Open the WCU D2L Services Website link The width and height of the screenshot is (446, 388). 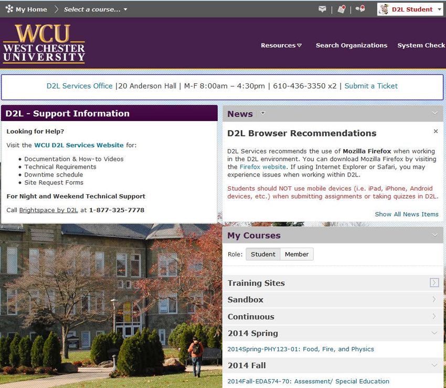tap(79, 145)
